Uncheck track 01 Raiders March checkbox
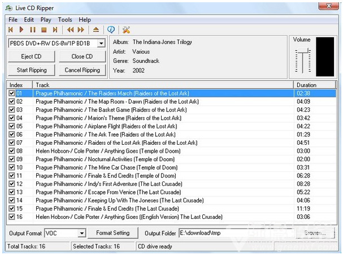Screen dimensions: 343x255 click(x=12, y=93)
